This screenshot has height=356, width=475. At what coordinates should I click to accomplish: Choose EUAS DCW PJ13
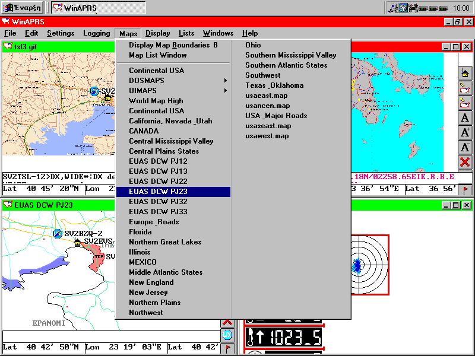[173, 171]
